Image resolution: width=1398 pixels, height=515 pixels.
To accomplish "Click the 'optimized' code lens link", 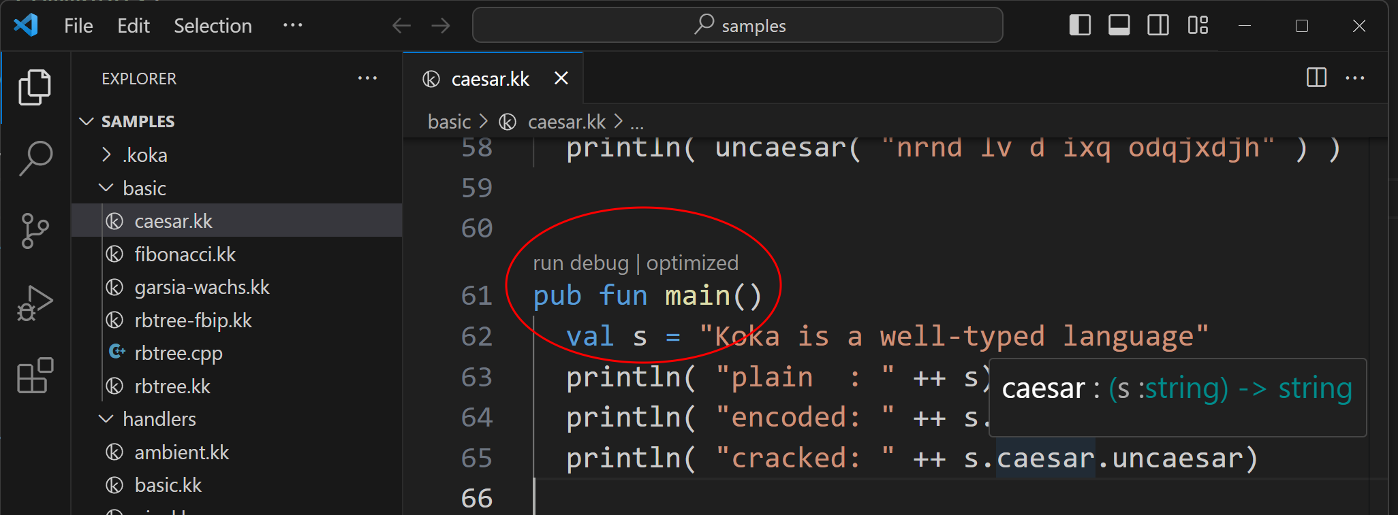I will 692,263.
